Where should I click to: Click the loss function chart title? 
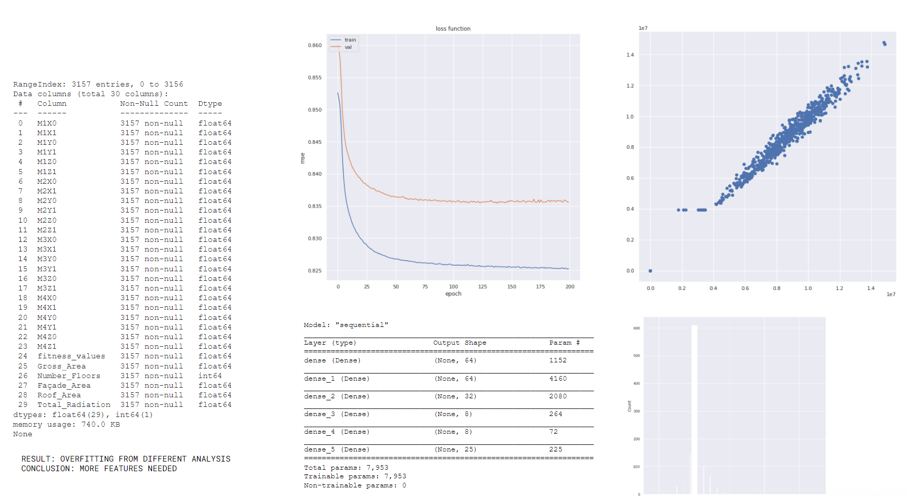coord(453,29)
